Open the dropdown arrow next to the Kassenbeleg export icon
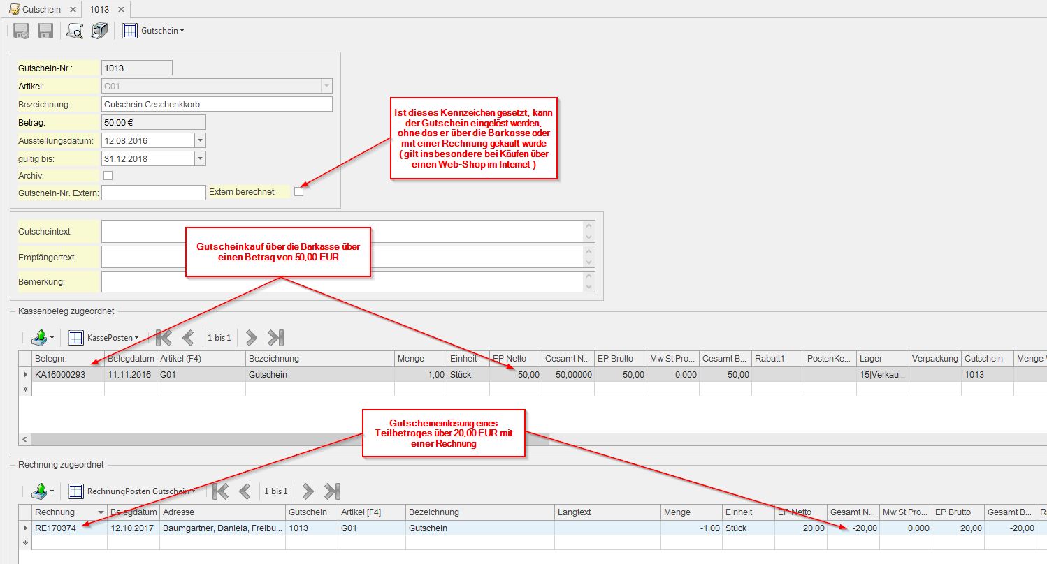1047x564 pixels. pyautogui.click(x=52, y=338)
